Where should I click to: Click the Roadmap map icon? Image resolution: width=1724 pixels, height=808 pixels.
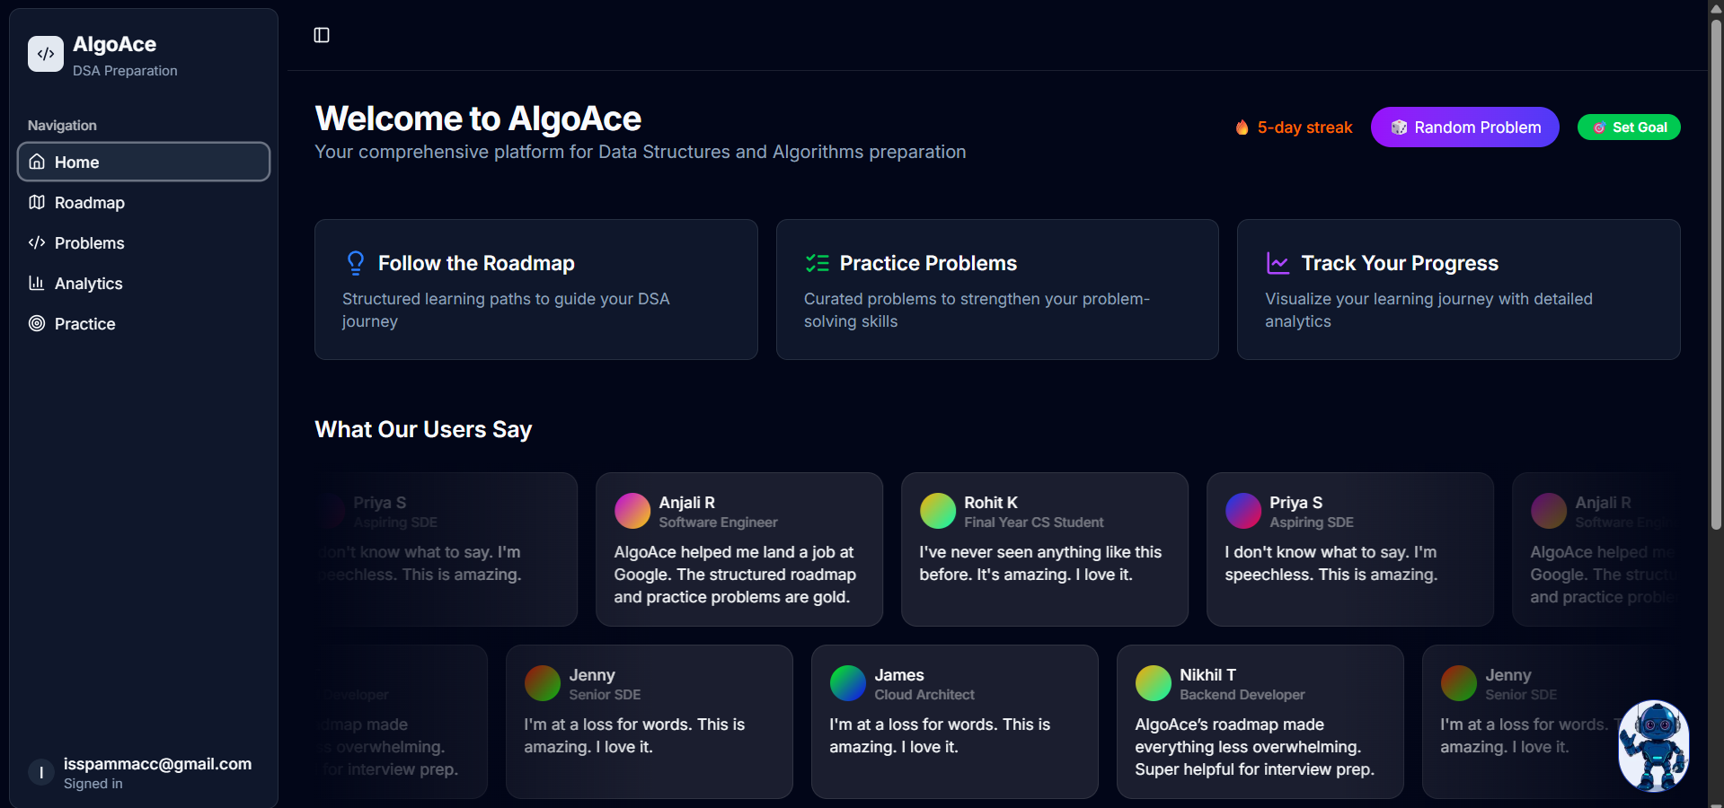point(37,202)
